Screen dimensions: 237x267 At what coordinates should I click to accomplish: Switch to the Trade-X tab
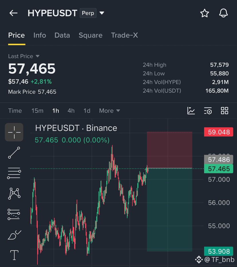(125, 35)
